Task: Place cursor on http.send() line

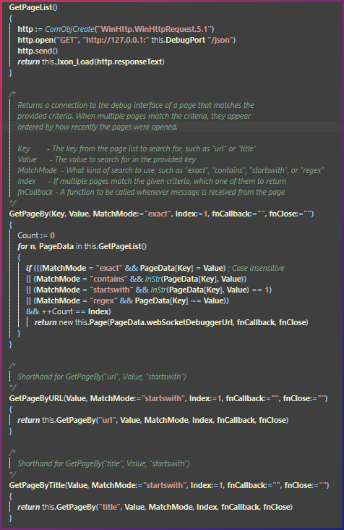Action: click(x=38, y=51)
